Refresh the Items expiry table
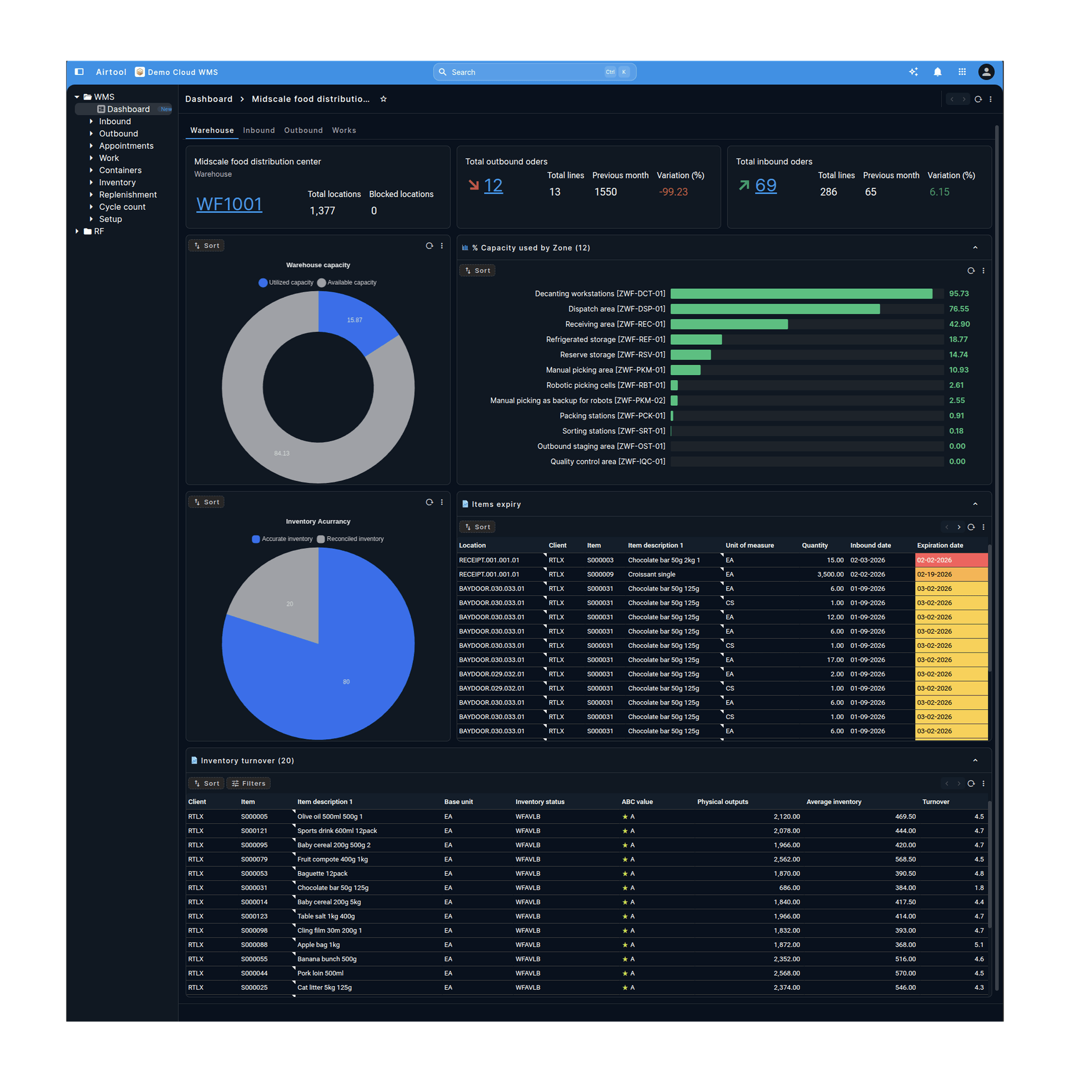This screenshot has height=1091, width=1070. point(971,527)
